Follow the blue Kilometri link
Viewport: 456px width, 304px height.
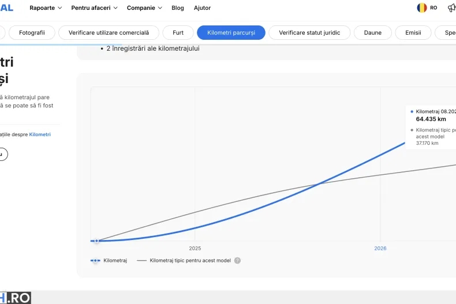[40, 134]
